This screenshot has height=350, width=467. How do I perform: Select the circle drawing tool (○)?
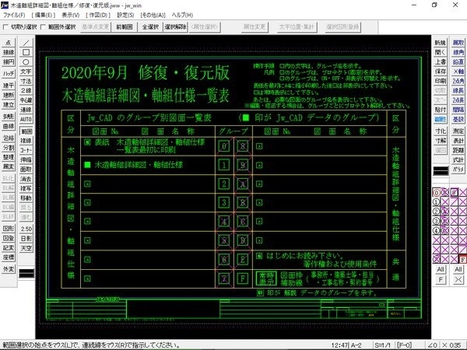coord(26,62)
